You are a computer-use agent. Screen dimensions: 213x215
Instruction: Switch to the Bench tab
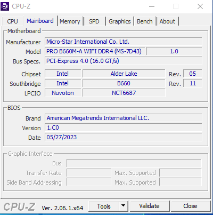[145, 21]
